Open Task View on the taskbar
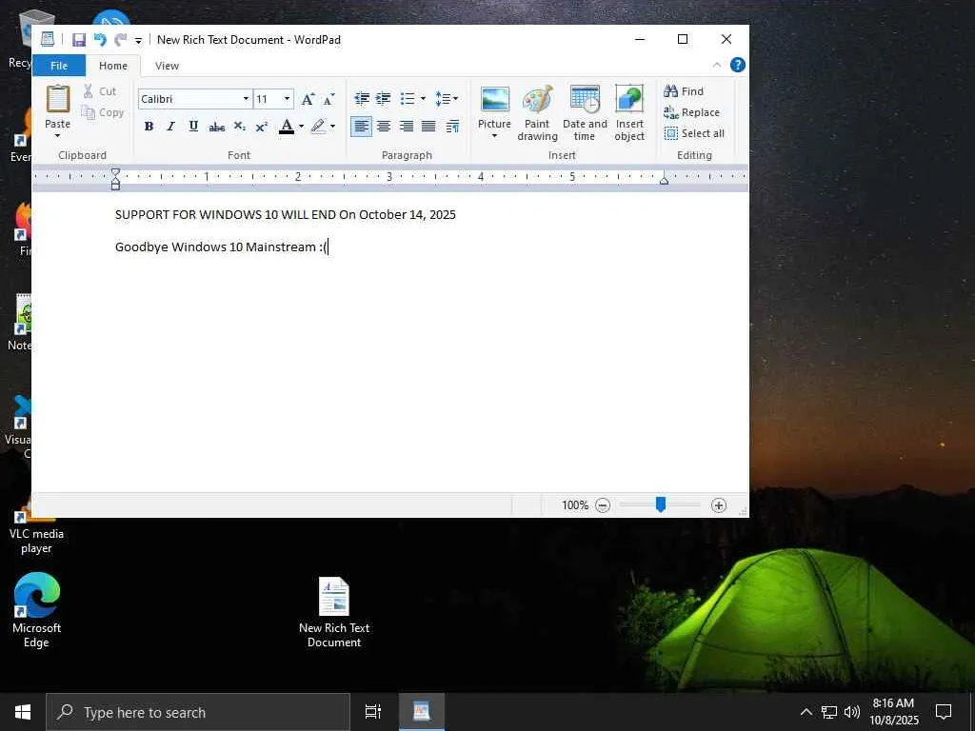Viewport: 975px width, 731px height. click(372, 712)
